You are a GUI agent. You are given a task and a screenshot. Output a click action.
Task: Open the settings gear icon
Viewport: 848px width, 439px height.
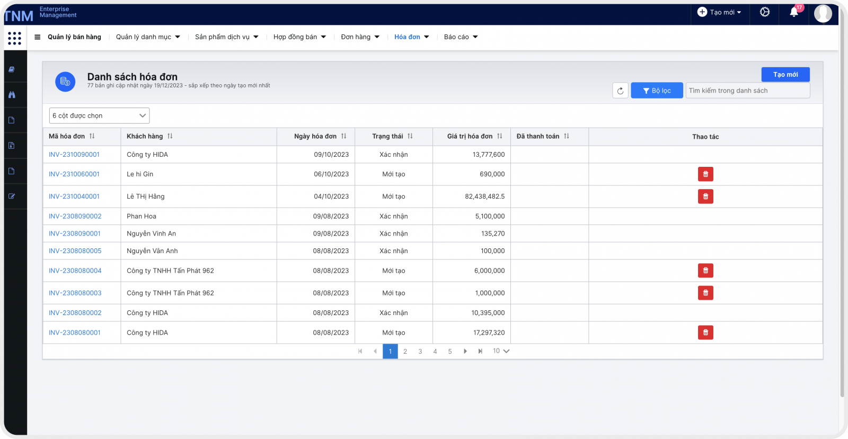coord(764,12)
